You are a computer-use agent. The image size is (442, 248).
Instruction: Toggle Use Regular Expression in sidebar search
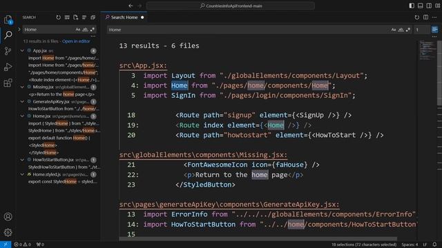click(x=93, y=30)
